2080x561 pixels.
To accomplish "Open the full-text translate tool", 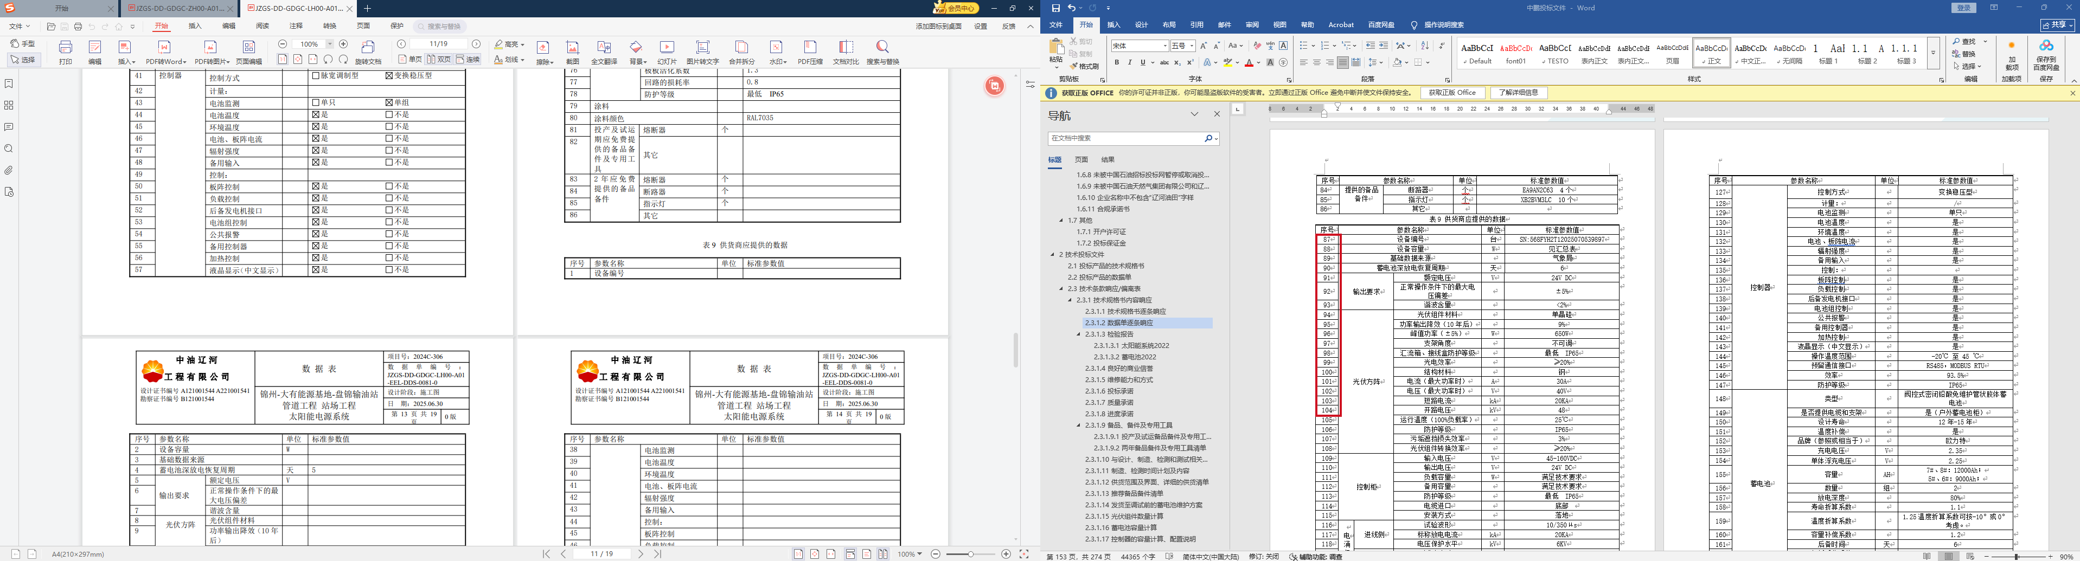I will point(604,51).
